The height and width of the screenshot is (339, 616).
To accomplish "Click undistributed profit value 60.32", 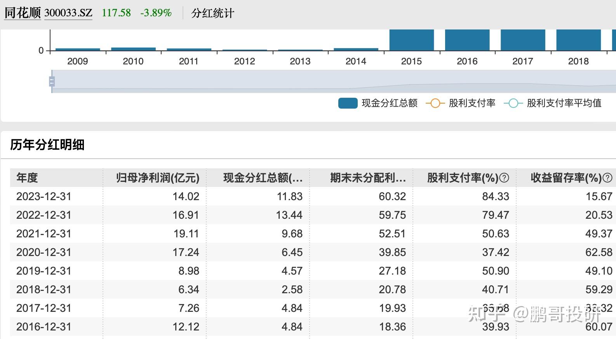I will (392, 197).
